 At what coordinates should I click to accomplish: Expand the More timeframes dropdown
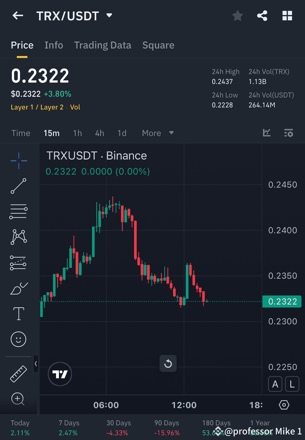158,133
